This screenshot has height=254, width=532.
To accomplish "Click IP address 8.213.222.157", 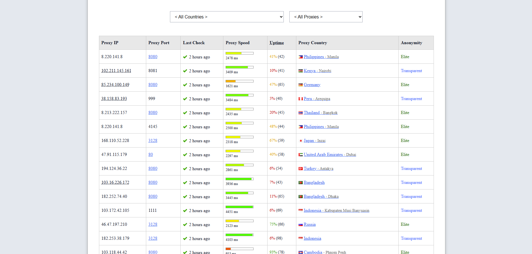I will pos(114,113).
